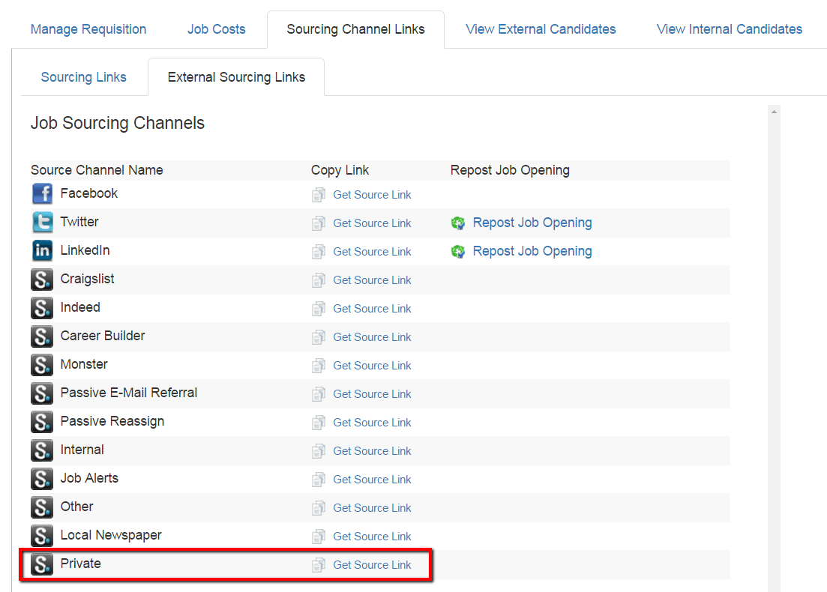
Task: Get the source link for Monster
Action: [x=372, y=366]
